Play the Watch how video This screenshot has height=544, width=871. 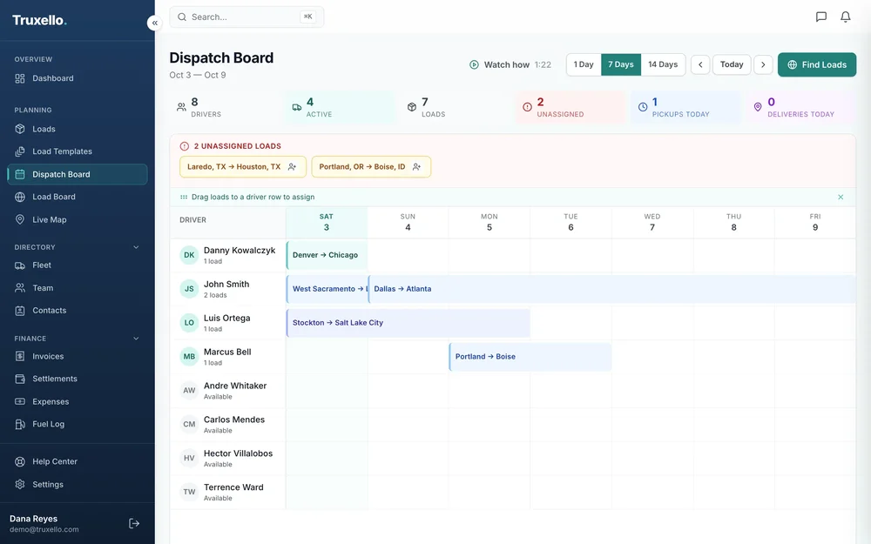tap(510, 65)
